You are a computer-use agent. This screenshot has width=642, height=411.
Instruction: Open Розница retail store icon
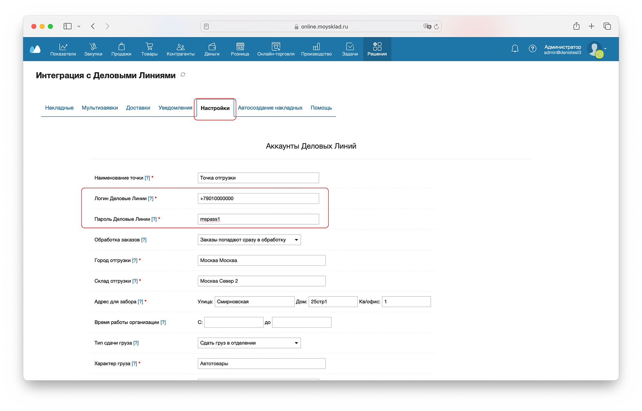click(240, 49)
